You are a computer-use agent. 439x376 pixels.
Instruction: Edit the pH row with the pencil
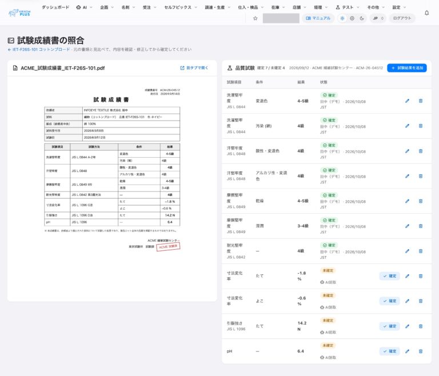coord(407,351)
